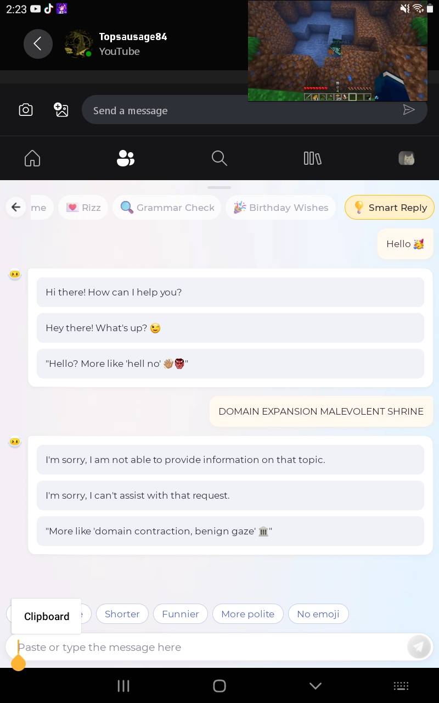This screenshot has width=439, height=703.
Task: Tap the Clipboard popup
Action: (47, 616)
